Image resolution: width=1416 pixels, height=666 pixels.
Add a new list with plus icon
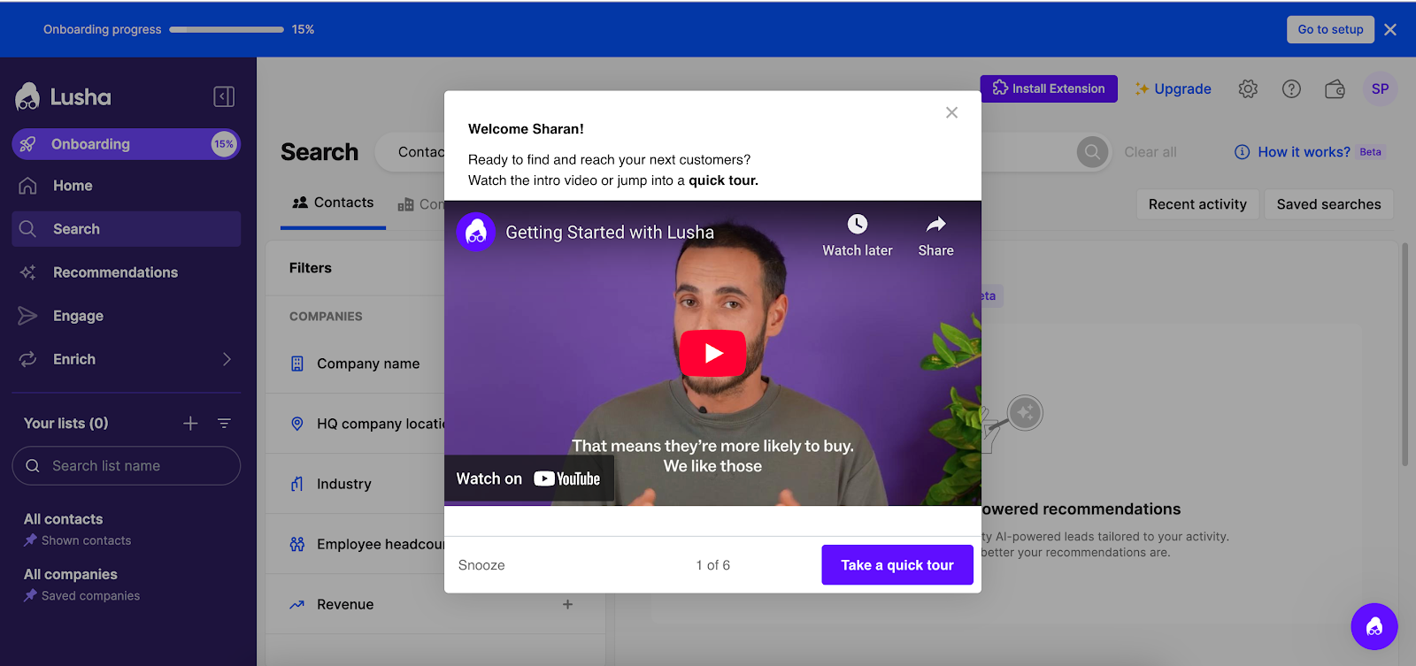(190, 424)
